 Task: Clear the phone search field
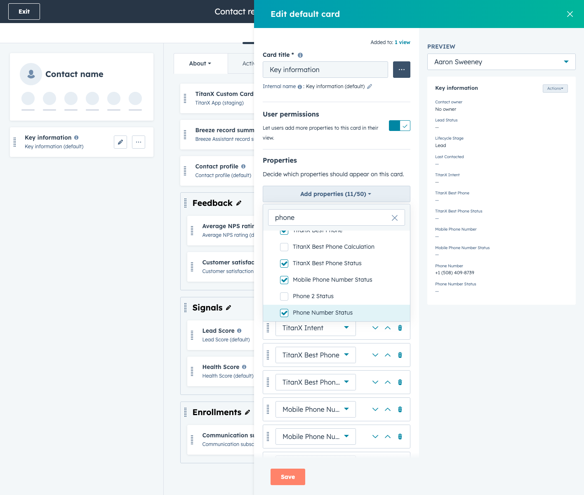coord(395,218)
